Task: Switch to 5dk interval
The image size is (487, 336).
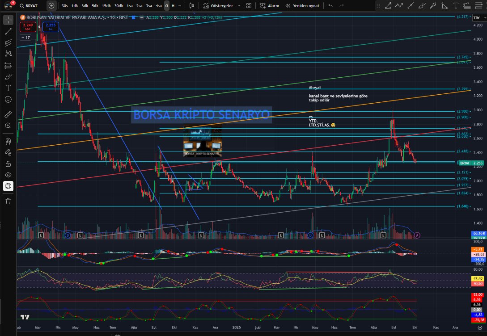Action: pos(95,5)
